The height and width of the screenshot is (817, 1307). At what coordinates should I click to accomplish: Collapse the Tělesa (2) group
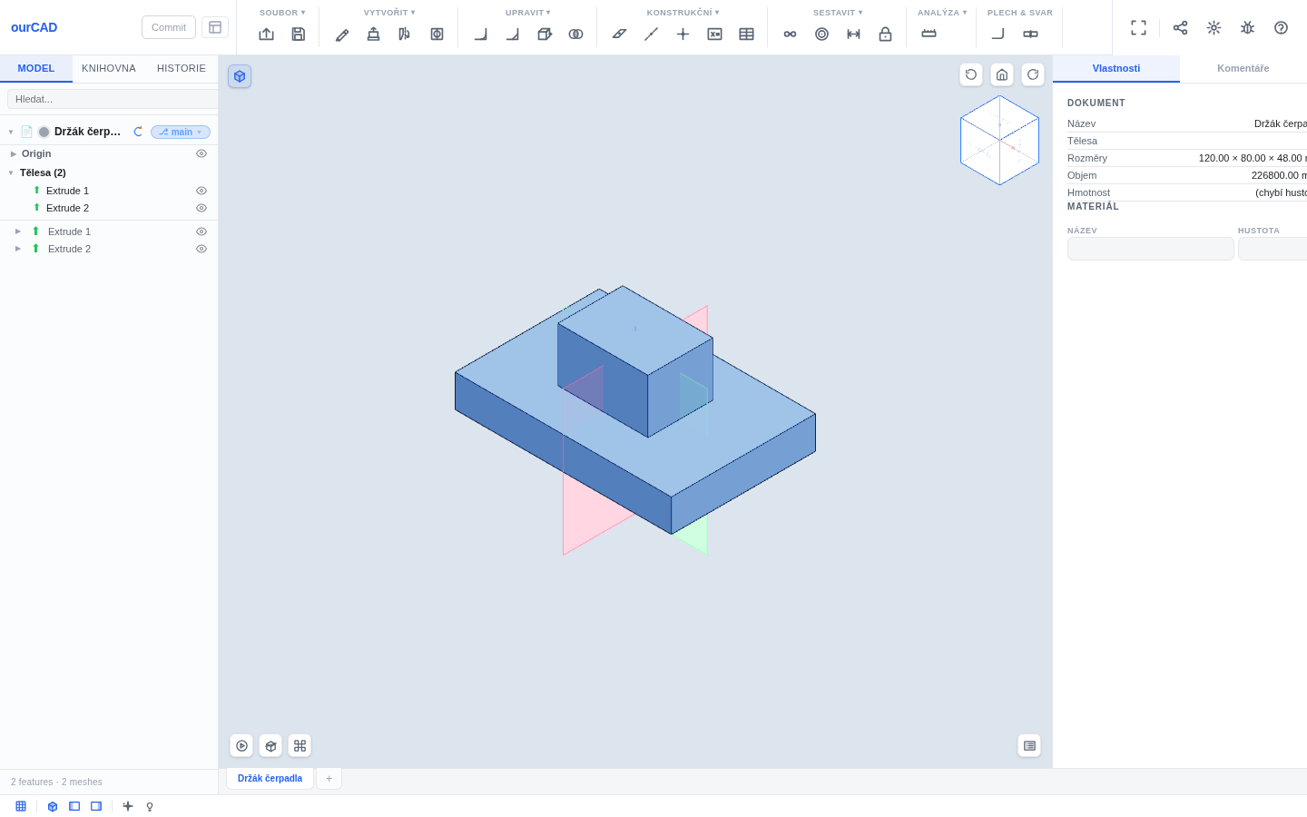[x=11, y=172]
